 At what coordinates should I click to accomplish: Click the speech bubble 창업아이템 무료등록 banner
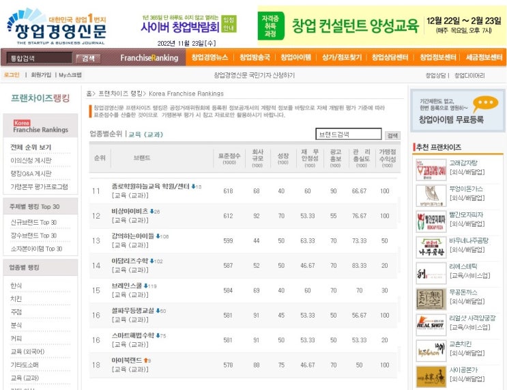click(x=457, y=111)
